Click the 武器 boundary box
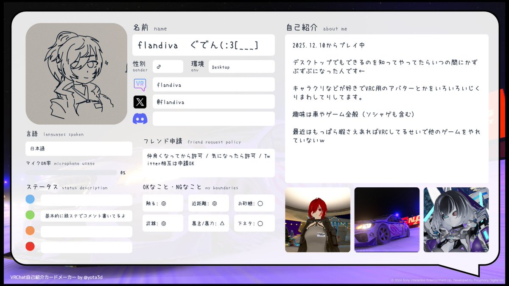509x286 pixels. tap(163, 223)
